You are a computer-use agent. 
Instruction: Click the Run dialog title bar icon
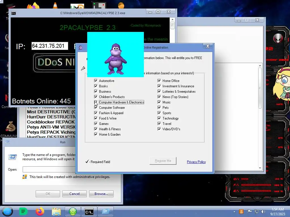(x=8, y=142)
